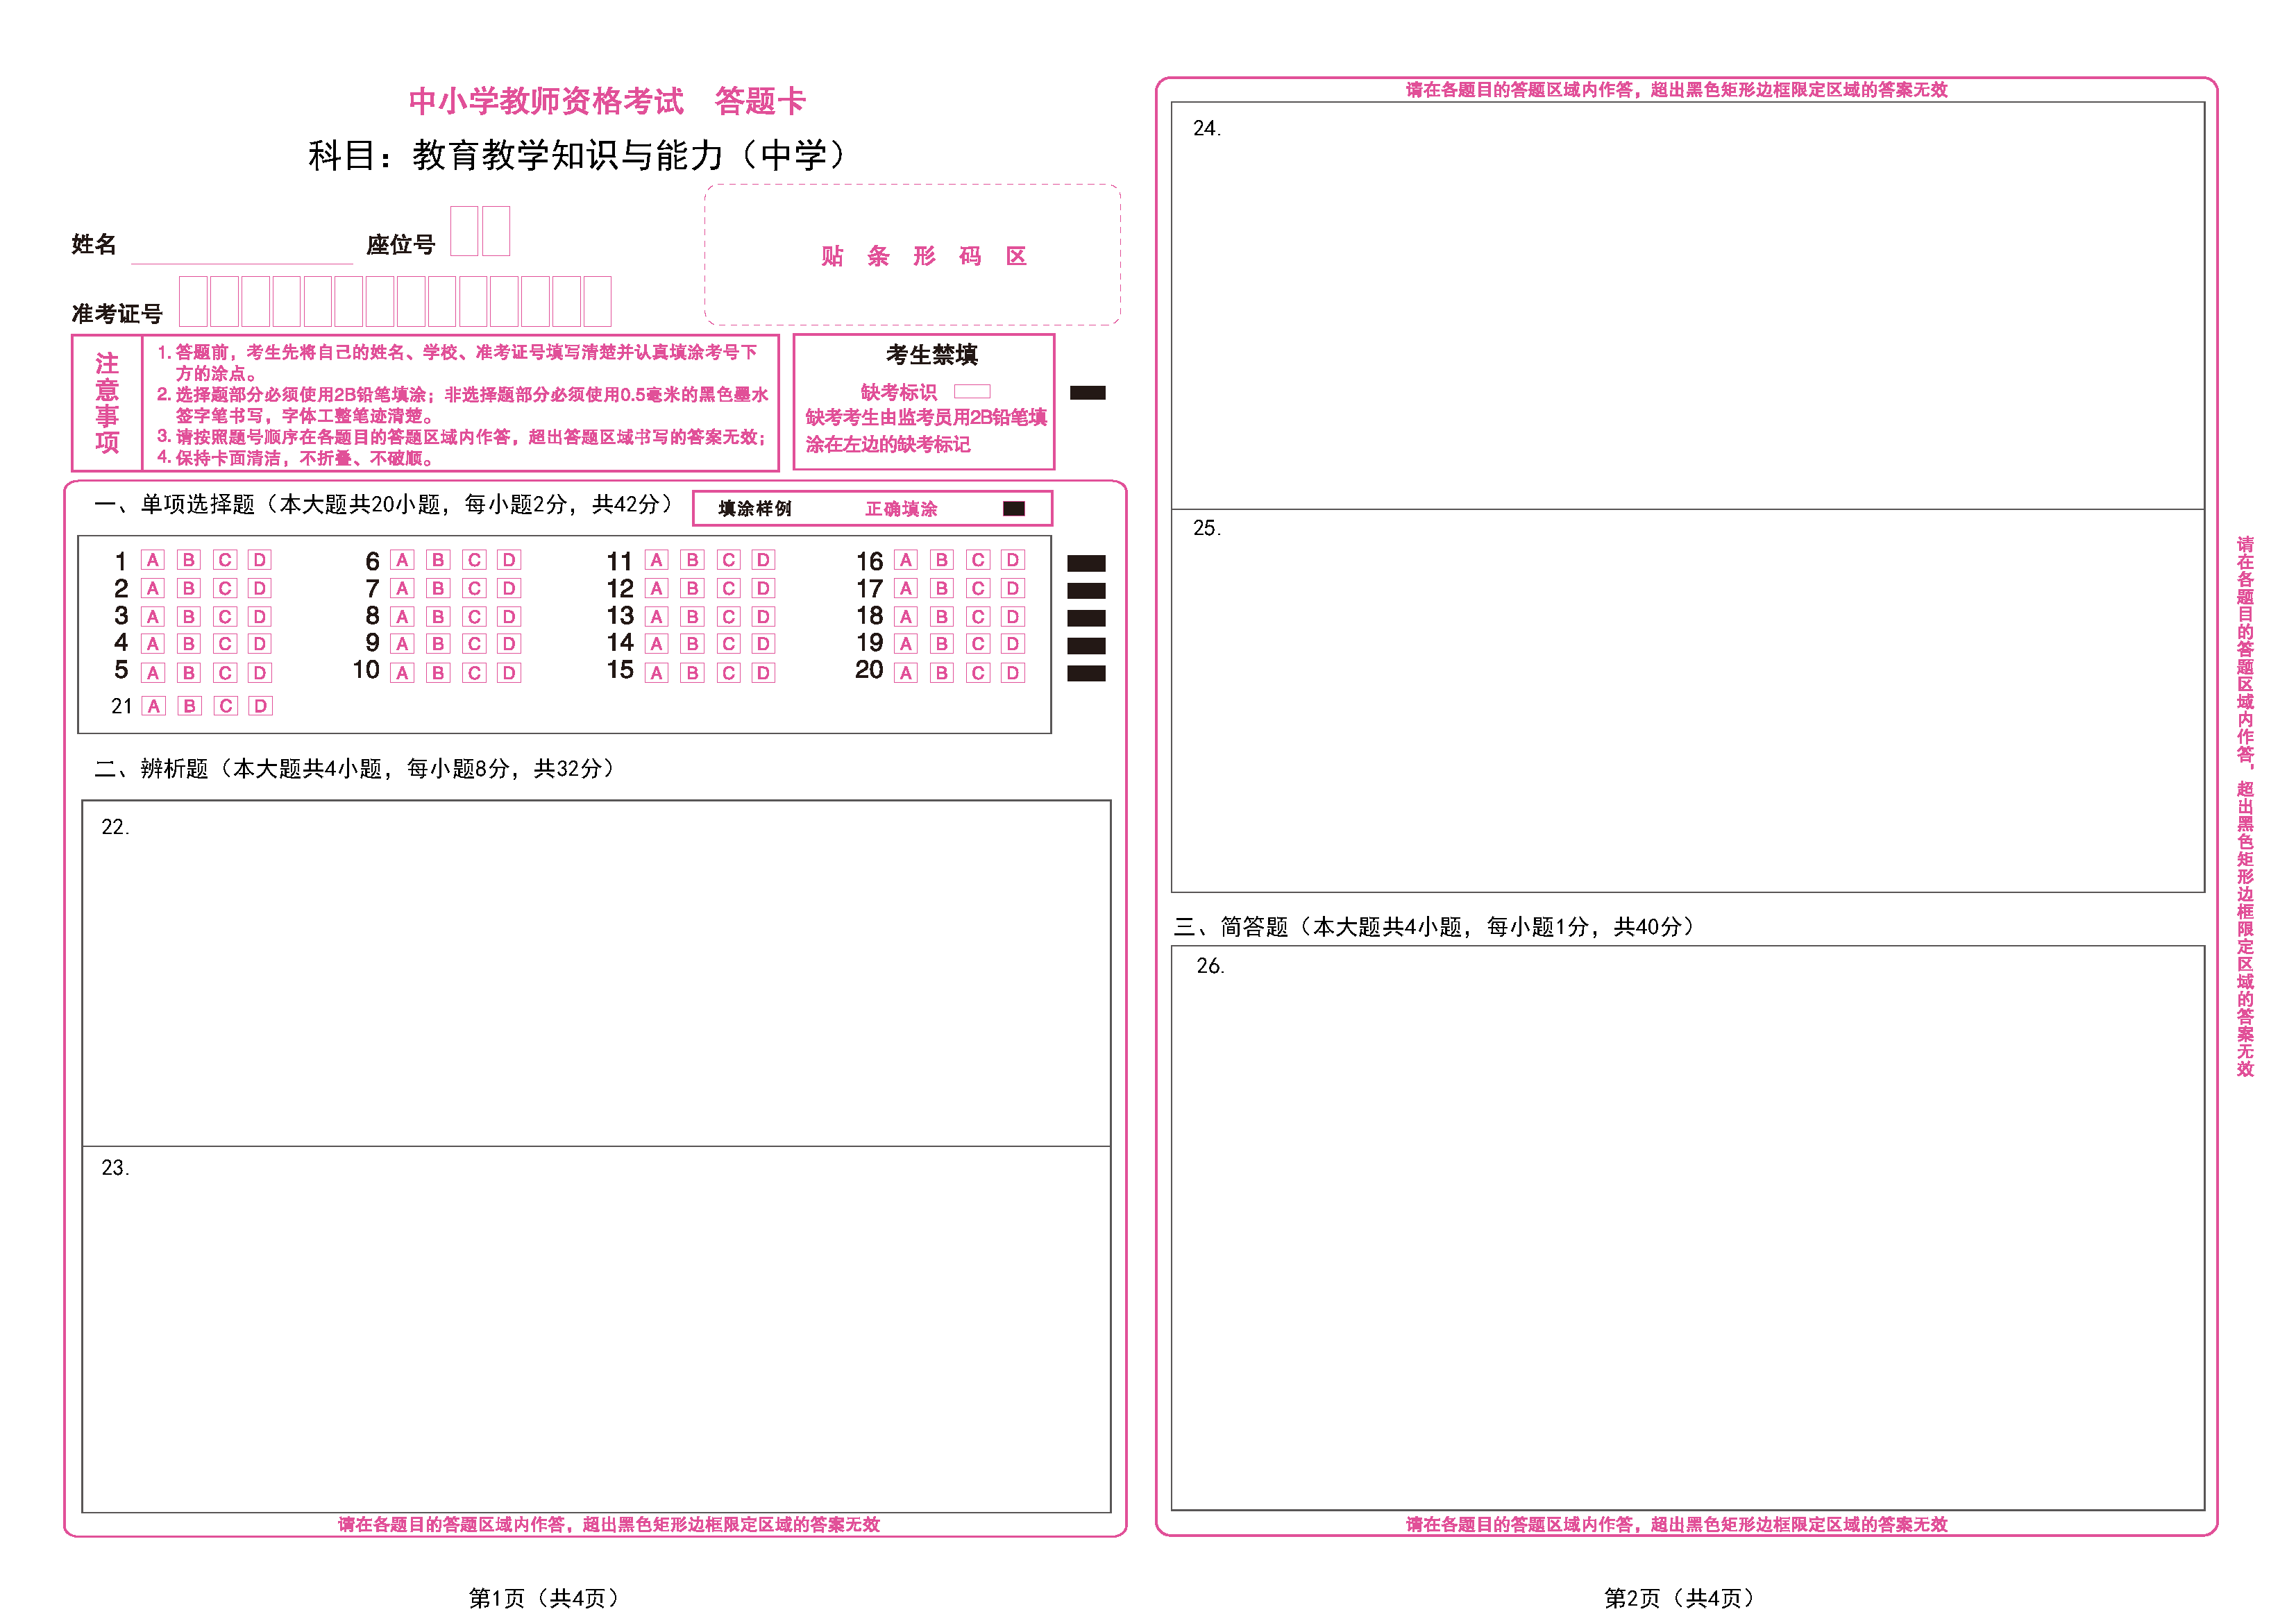The image size is (2296, 1623).
Task: Click the first 准考证号 admission ticket box
Action: pyautogui.click(x=193, y=303)
